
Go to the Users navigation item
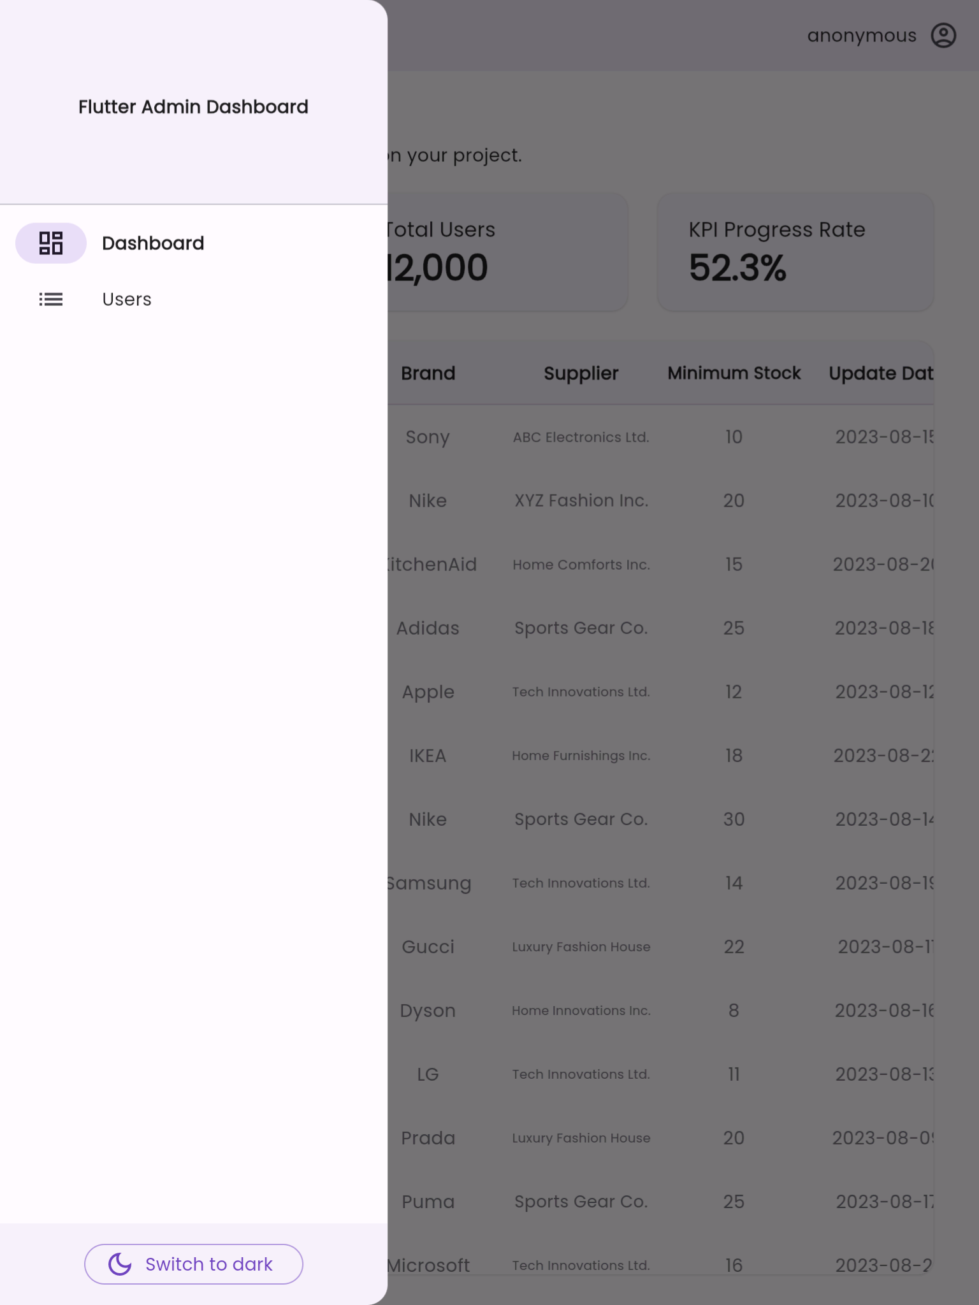[x=194, y=299]
